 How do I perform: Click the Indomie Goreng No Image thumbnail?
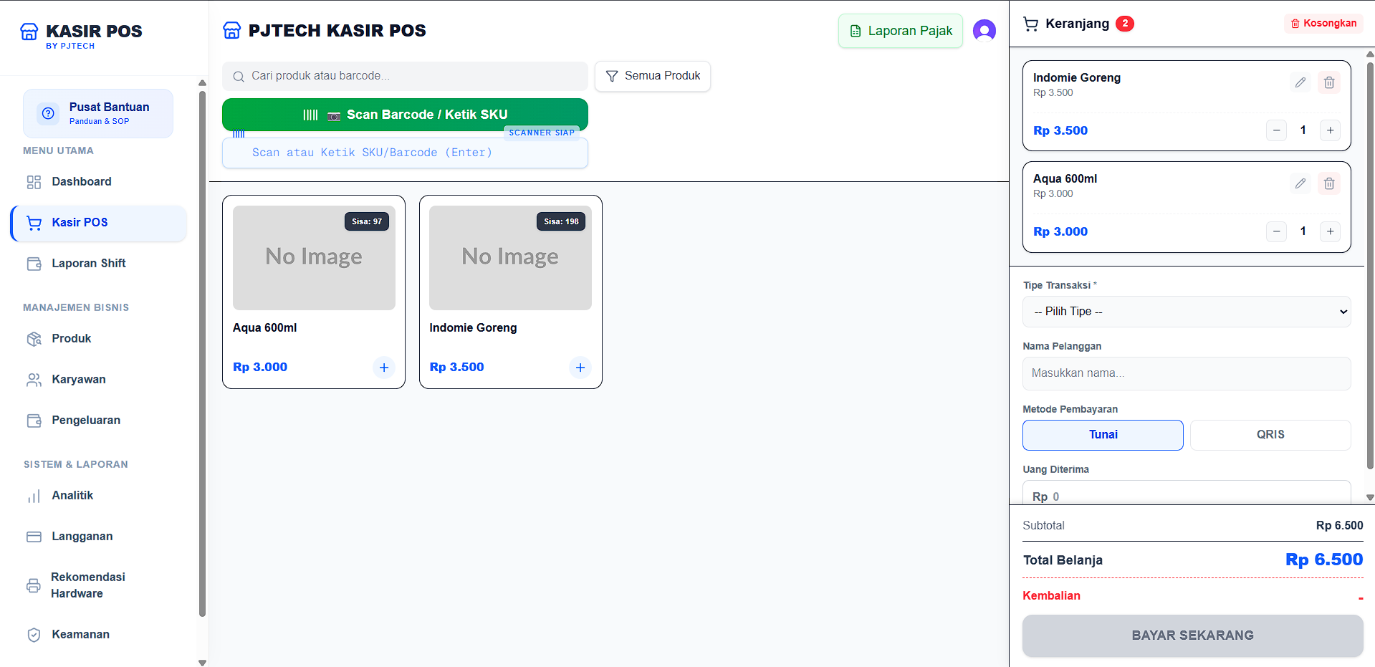(510, 258)
